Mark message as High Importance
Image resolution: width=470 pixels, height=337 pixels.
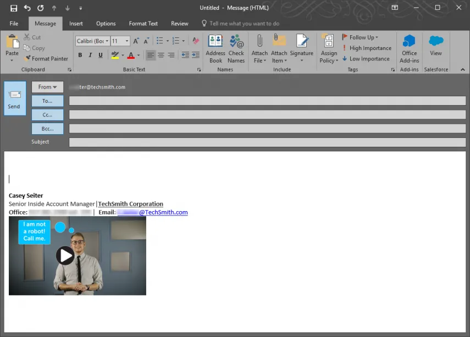point(367,48)
